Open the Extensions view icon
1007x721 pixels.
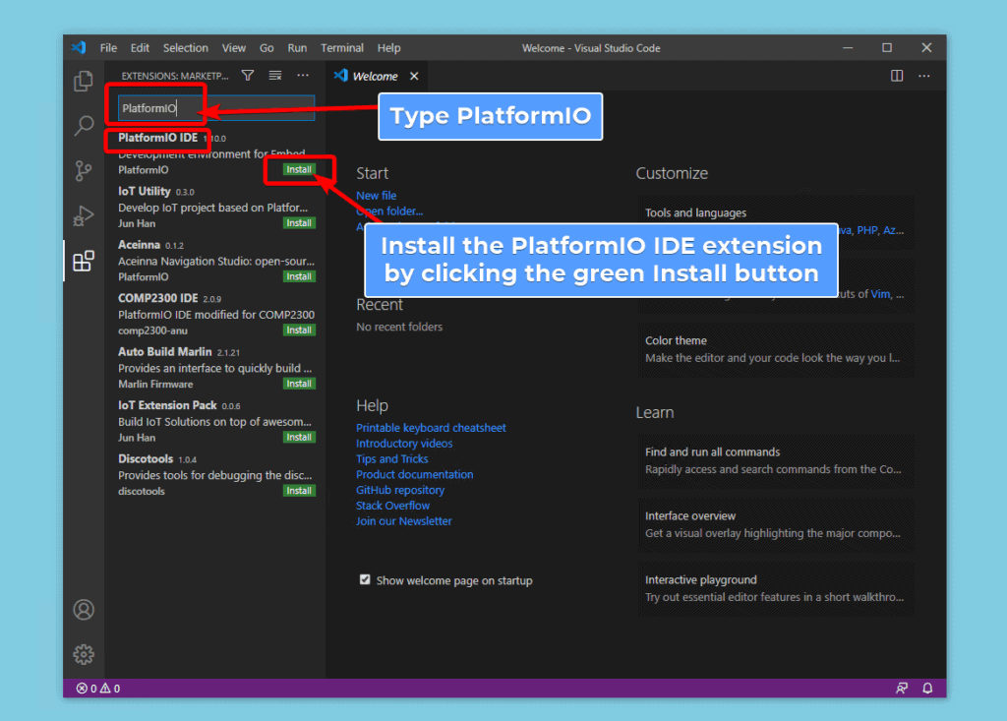84,261
